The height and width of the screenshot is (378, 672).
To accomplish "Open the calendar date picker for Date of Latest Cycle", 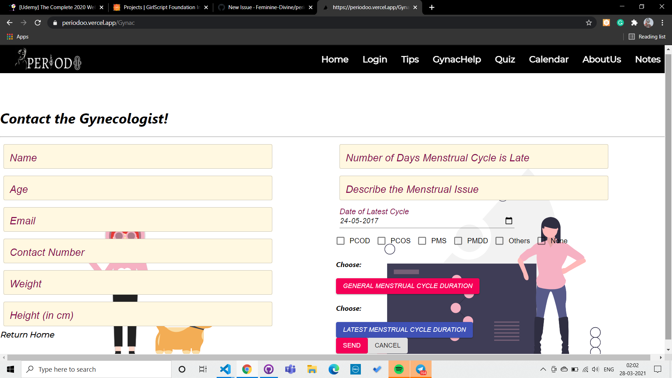I will click(x=509, y=220).
